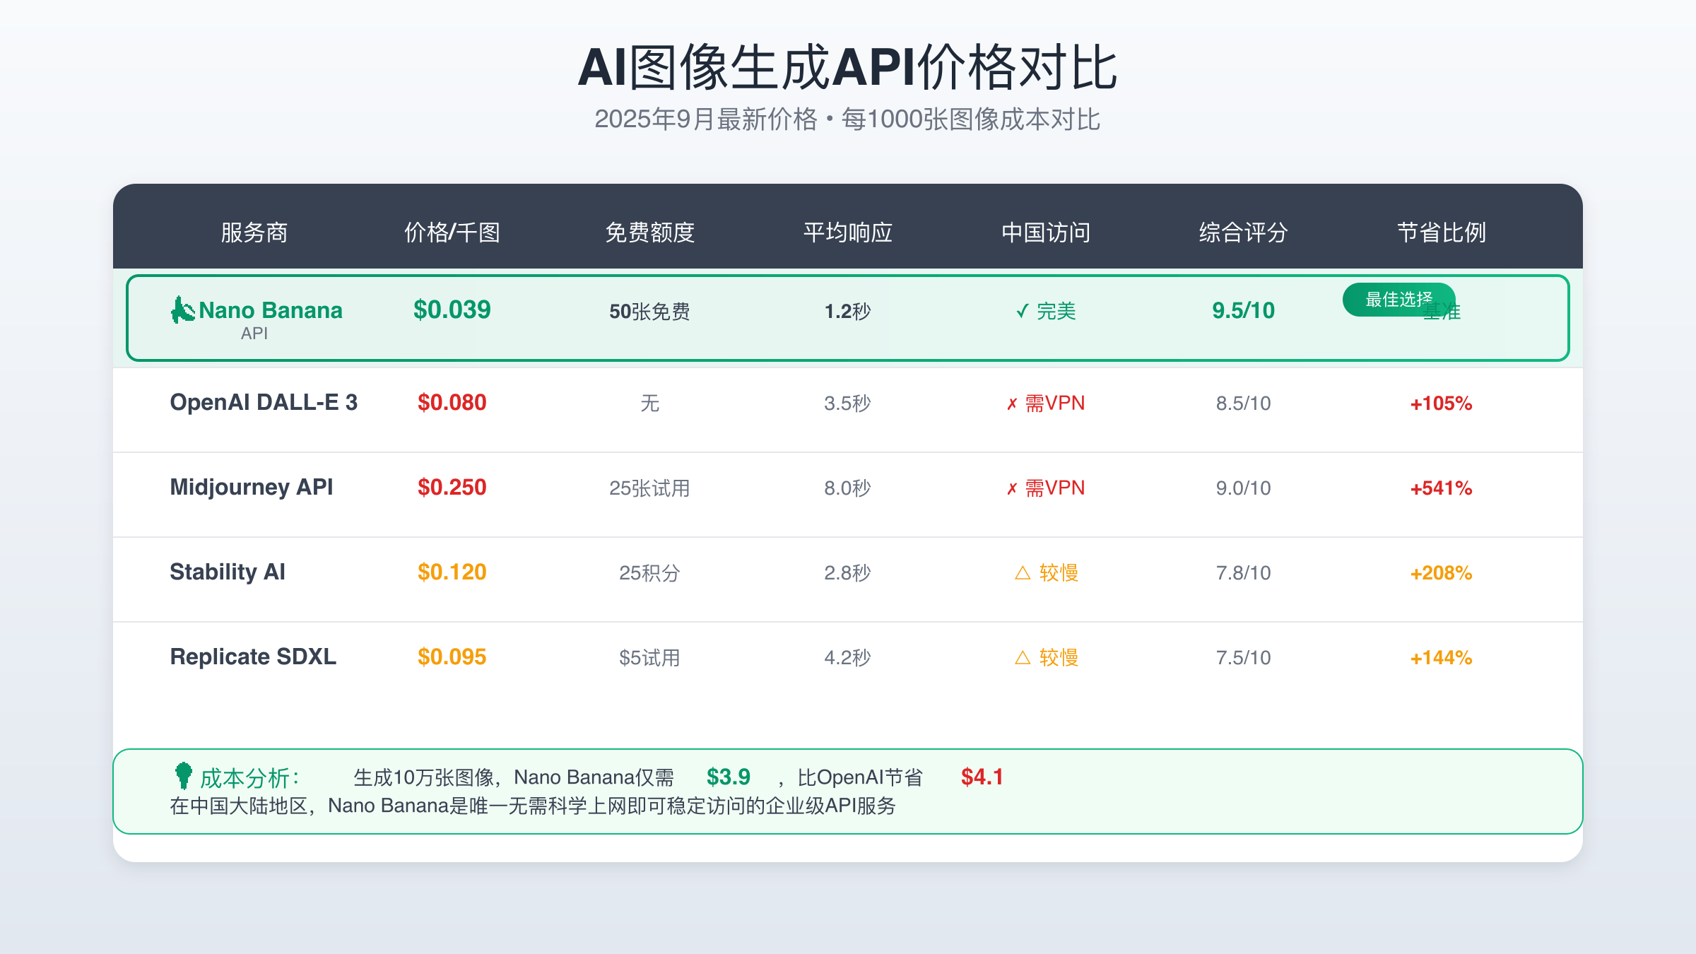Click the $0.095 price cell
The height and width of the screenshot is (954, 1696).
[x=452, y=657]
